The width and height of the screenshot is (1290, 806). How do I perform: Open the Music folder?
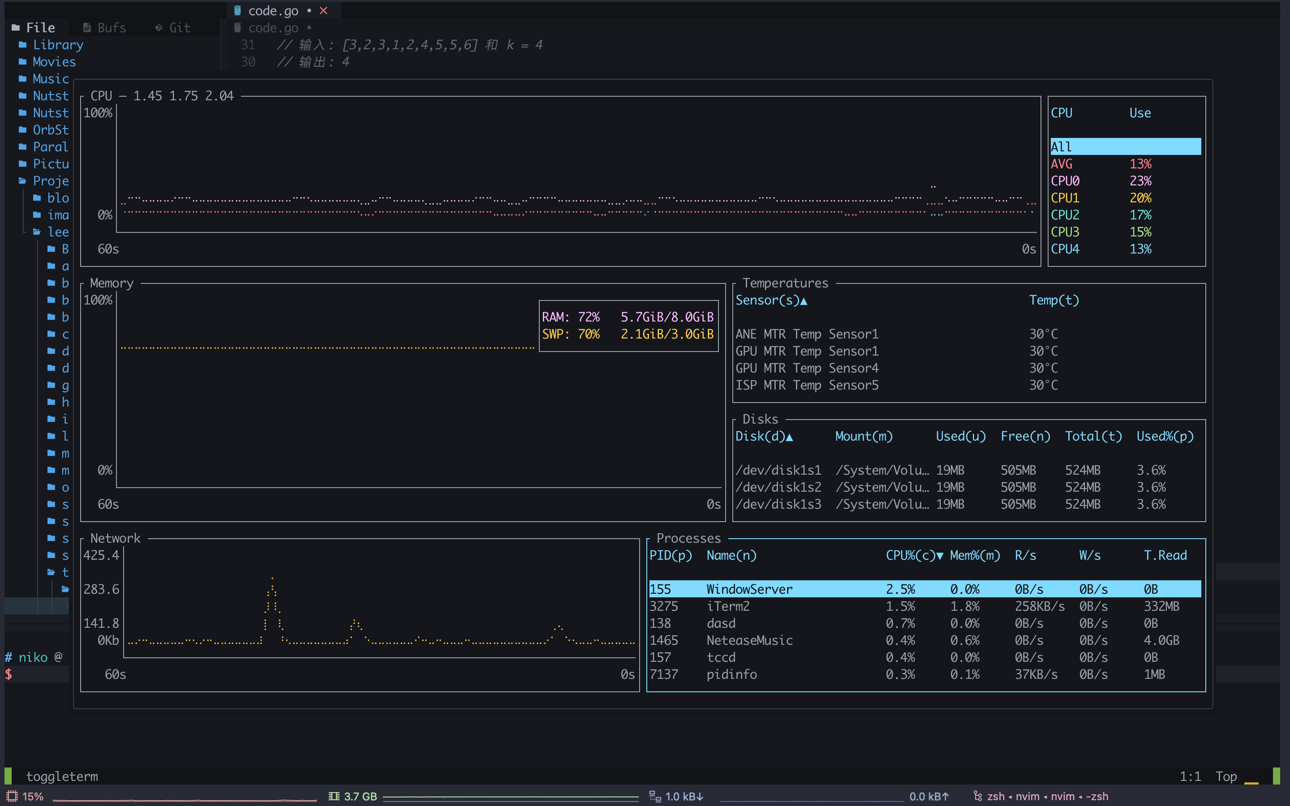[44, 79]
